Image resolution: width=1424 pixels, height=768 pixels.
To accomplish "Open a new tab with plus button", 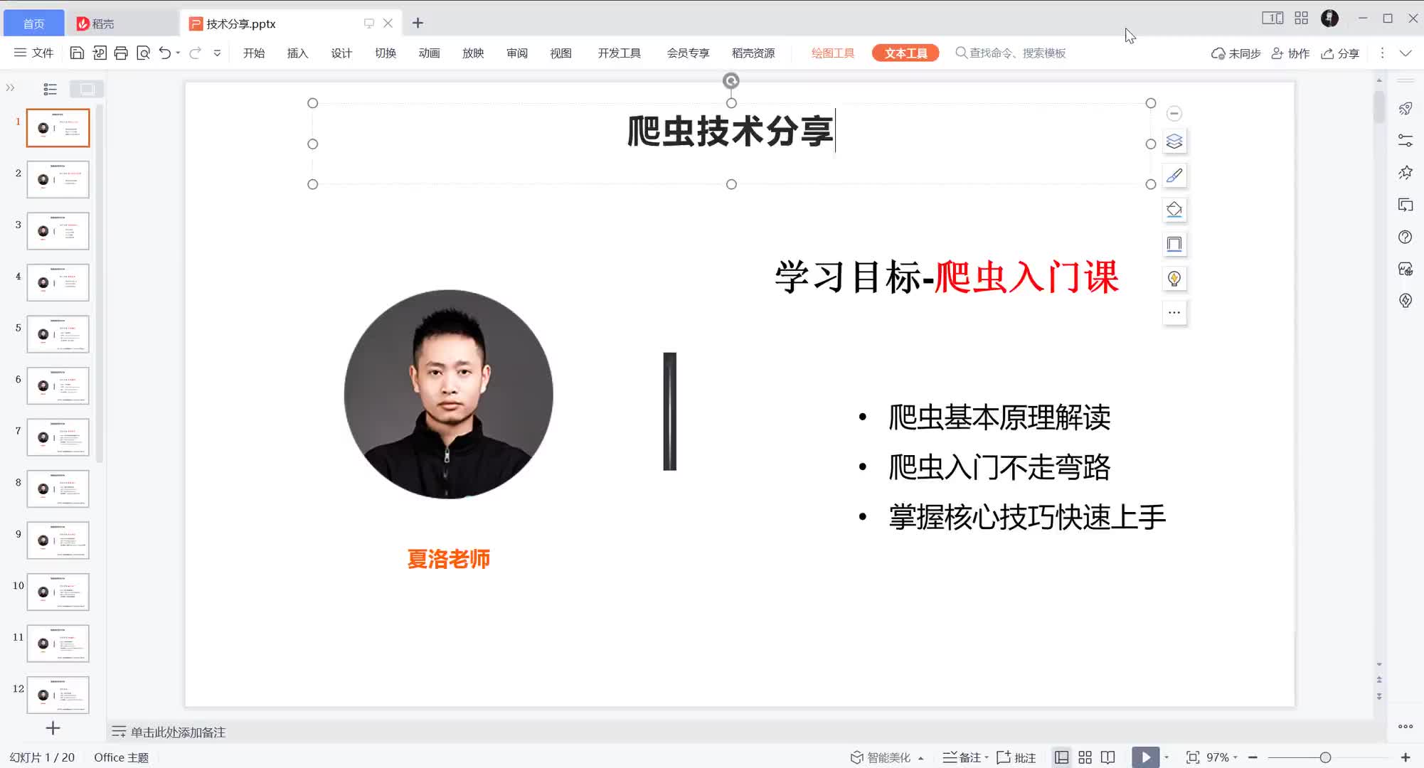I will (x=418, y=23).
